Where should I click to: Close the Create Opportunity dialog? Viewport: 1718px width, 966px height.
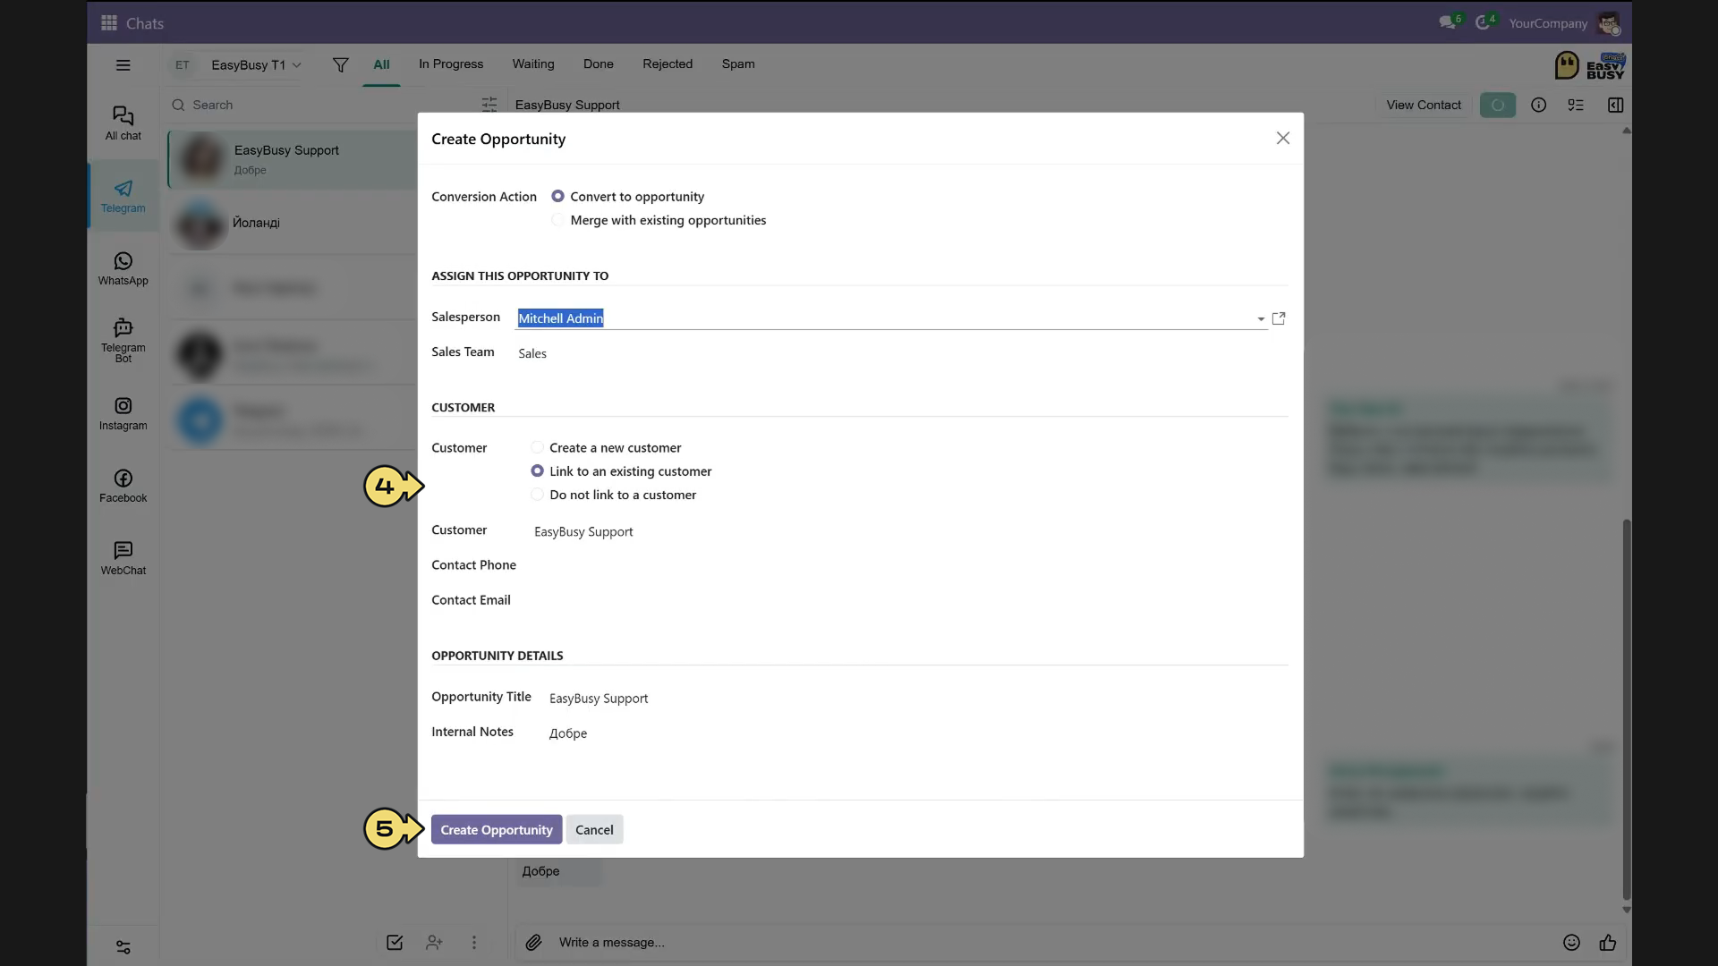(1283, 138)
